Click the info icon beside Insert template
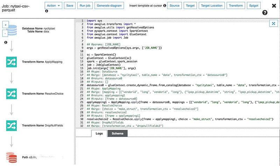 click(x=164, y=6)
